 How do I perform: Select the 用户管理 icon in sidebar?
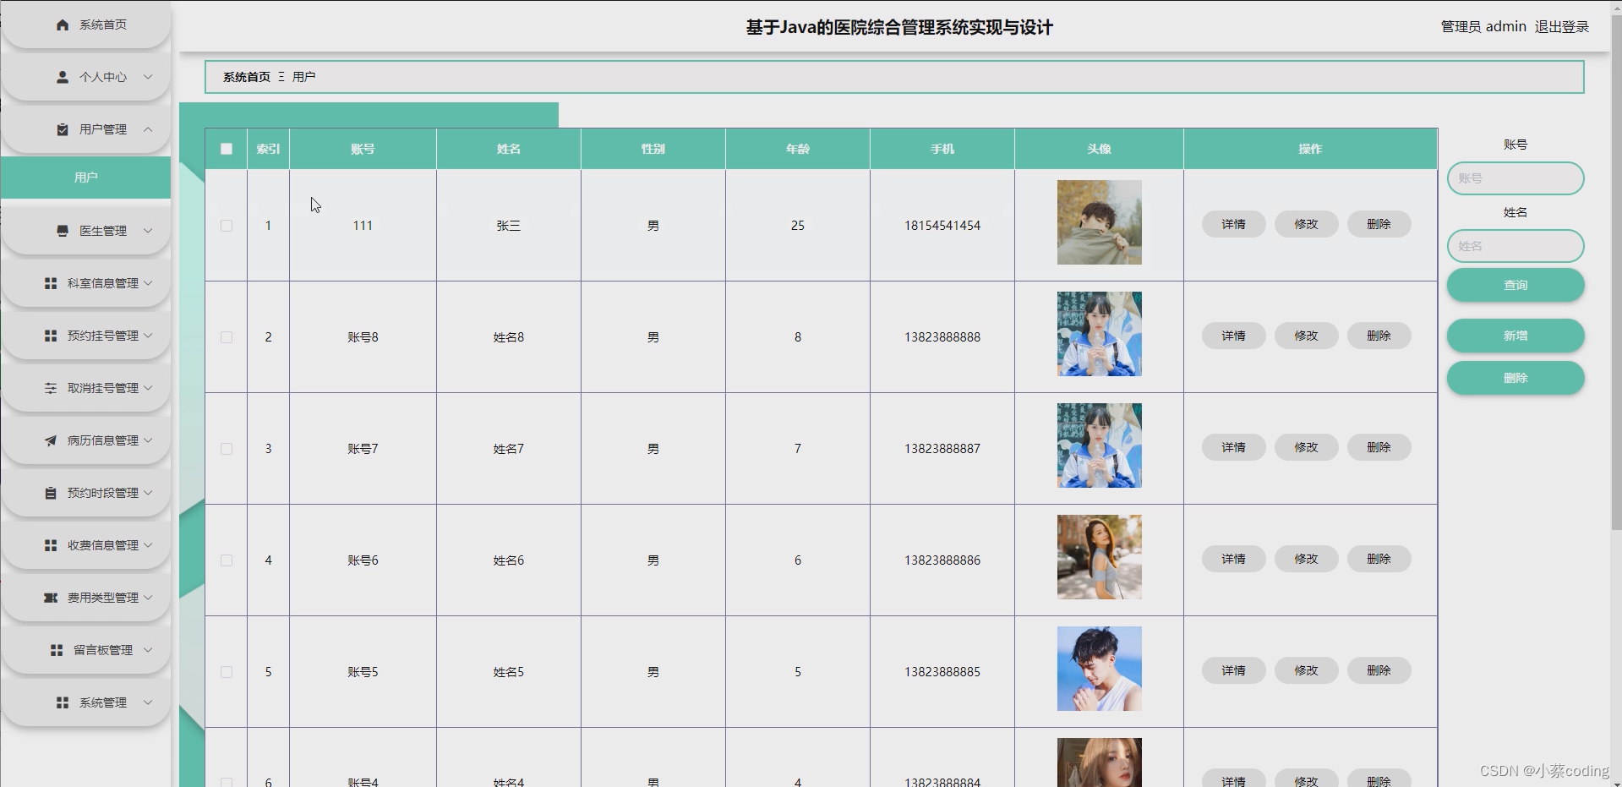(x=61, y=129)
